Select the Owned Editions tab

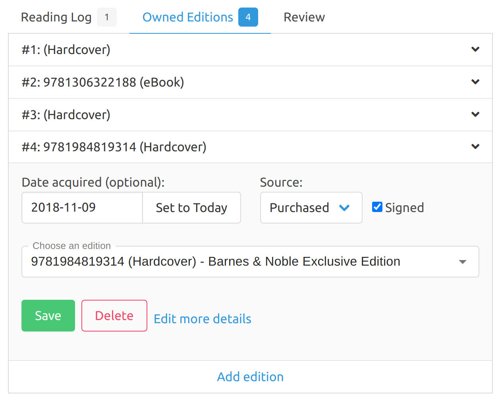(187, 17)
